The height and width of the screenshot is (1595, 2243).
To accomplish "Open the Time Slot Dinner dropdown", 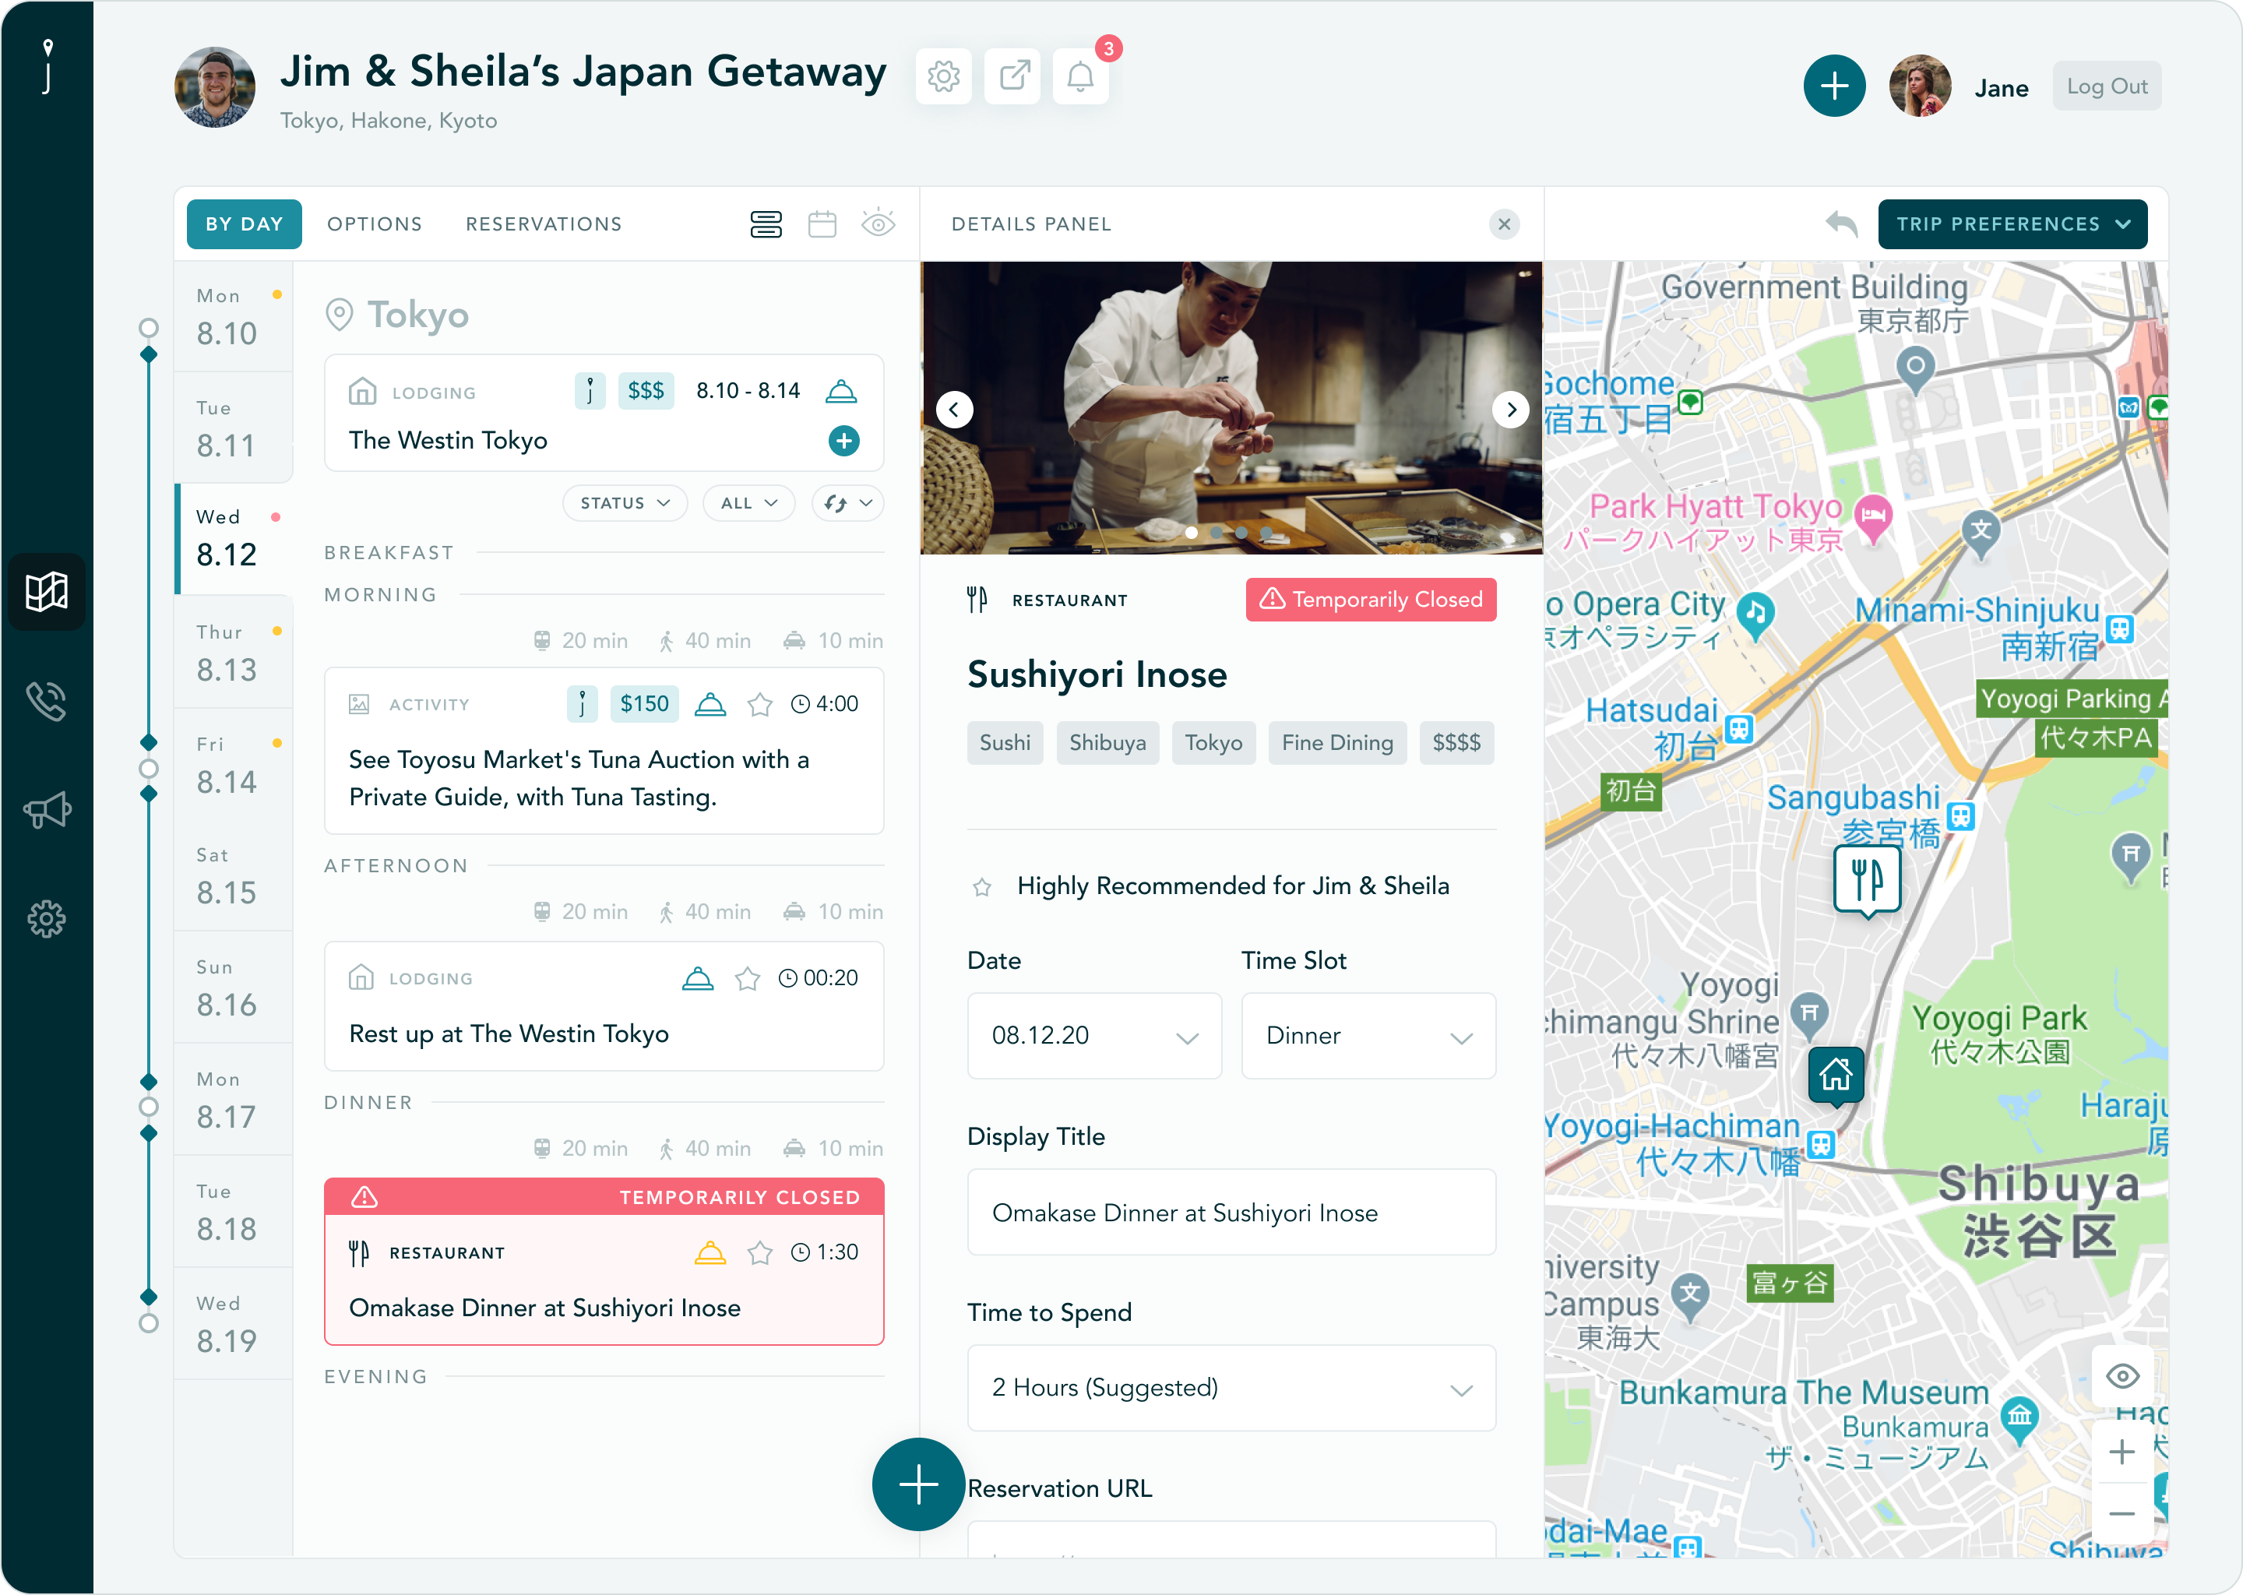I will pyautogui.click(x=1368, y=1036).
